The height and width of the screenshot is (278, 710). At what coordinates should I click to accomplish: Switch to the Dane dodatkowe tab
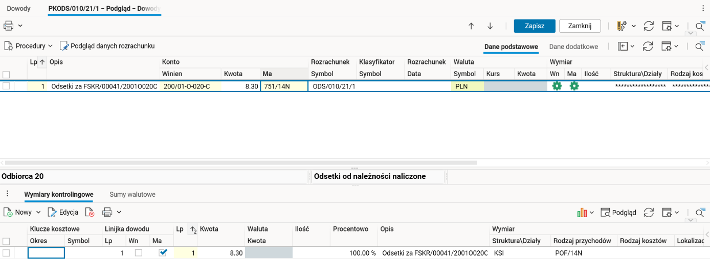tap(573, 47)
